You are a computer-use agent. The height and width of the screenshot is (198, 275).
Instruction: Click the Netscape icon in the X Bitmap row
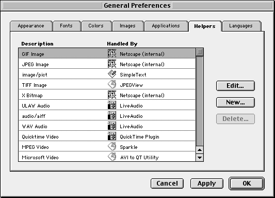(x=112, y=95)
